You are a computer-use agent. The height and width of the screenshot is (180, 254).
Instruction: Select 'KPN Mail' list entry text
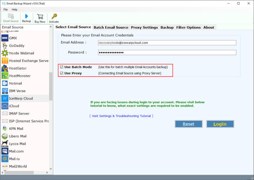pyautogui.click(x=16, y=128)
